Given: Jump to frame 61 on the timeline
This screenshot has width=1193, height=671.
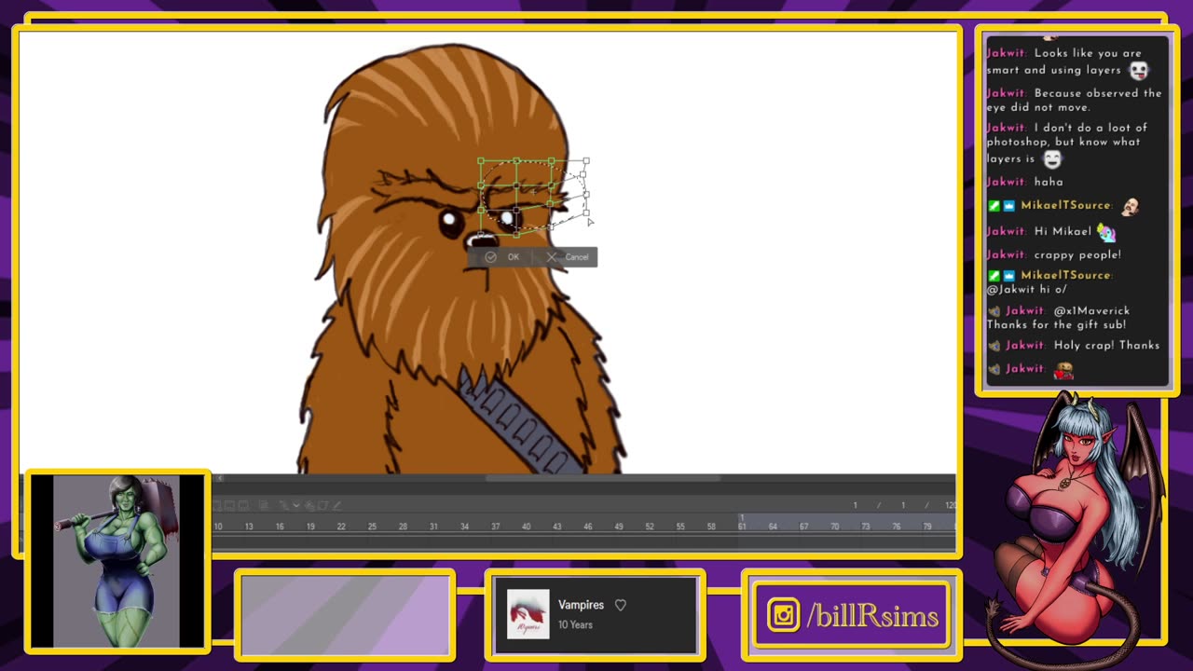Looking at the screenshot, I should tap(742, 527).
